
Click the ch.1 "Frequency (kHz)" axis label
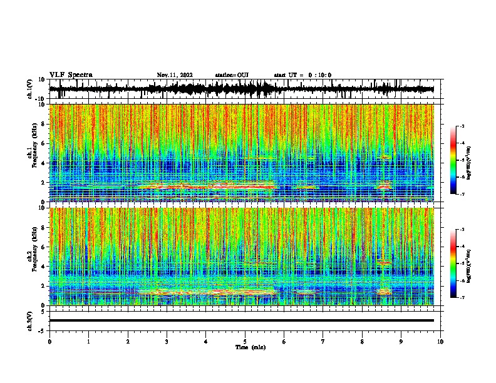coord(34,146)
